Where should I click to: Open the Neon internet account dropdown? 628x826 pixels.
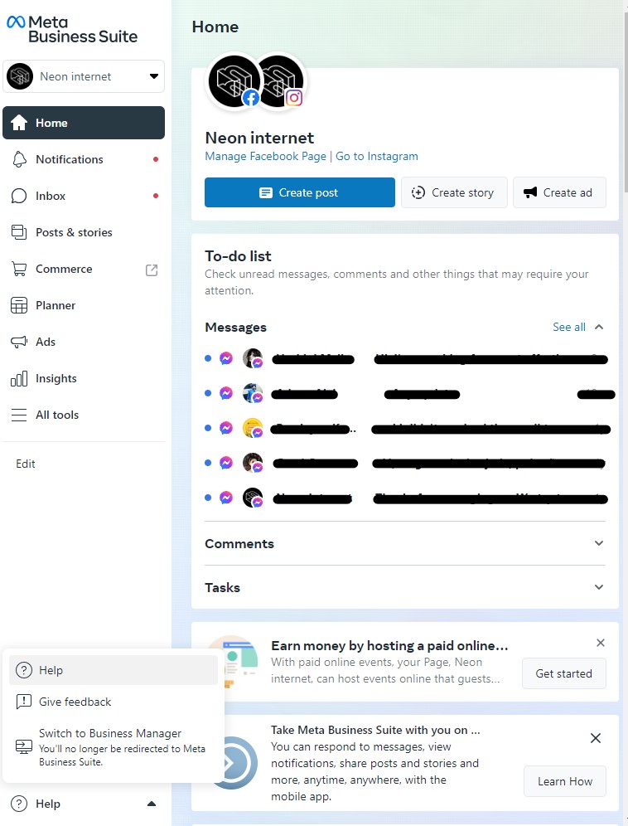point(84,76)
